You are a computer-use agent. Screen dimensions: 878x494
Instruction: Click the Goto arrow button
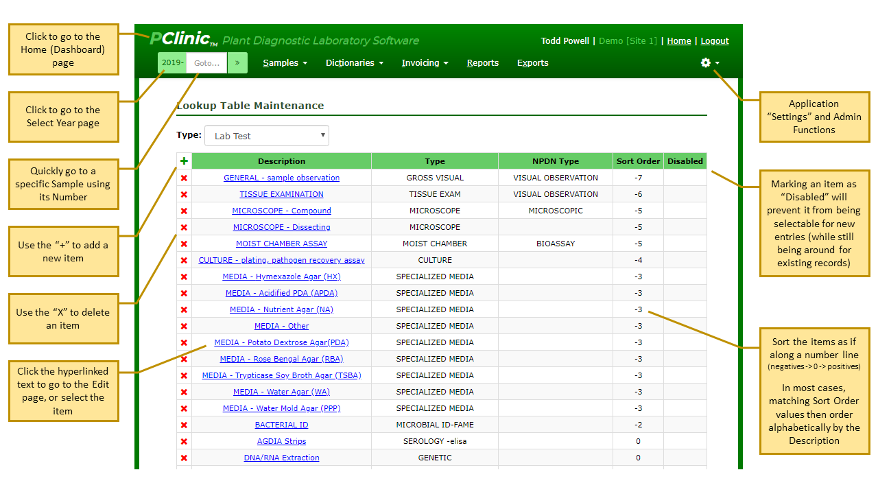pos(237,62)
